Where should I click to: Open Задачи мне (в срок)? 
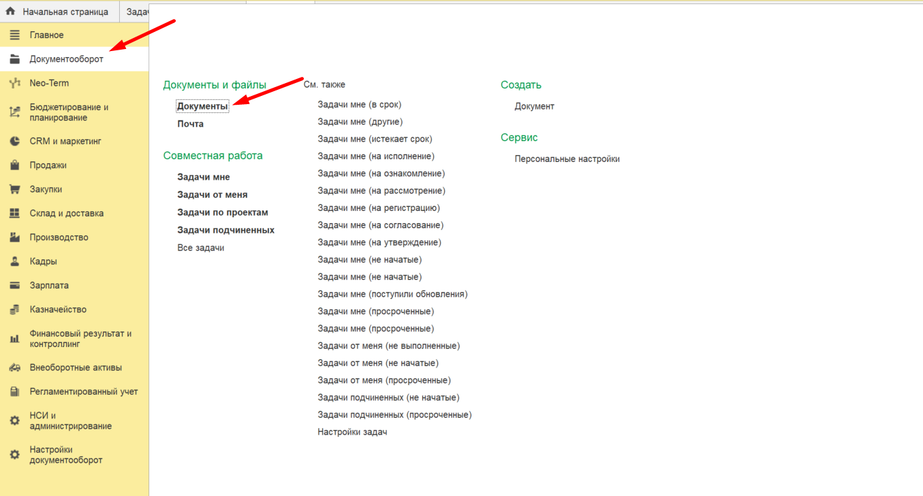(x=360, y=105)
